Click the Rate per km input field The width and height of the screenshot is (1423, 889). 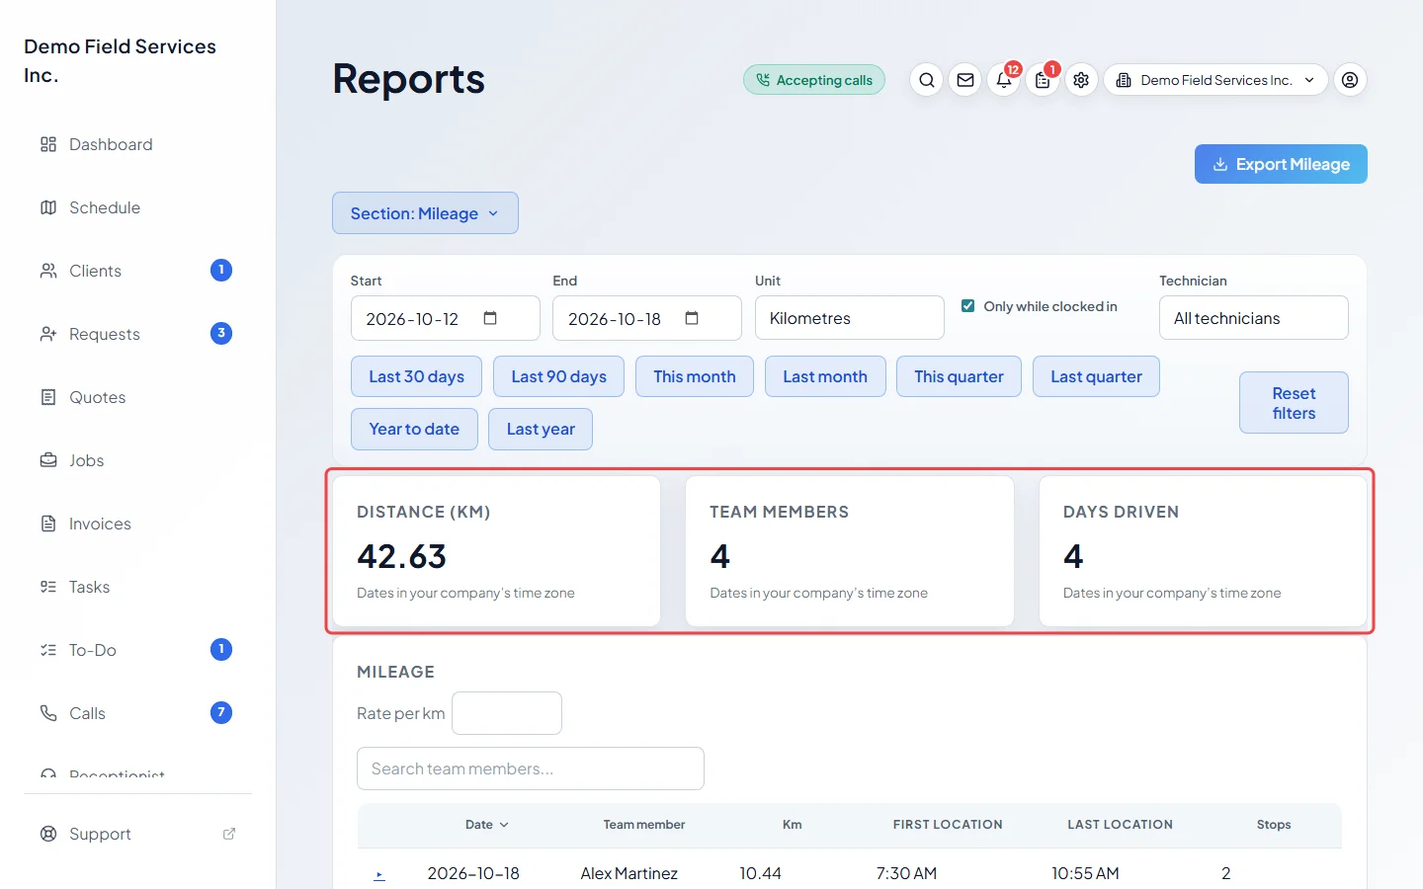(x=507, y=713)
